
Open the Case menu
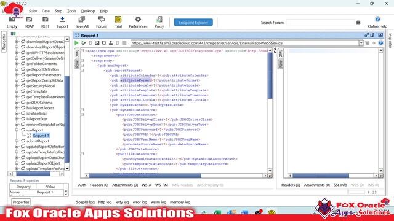[46, 11]
